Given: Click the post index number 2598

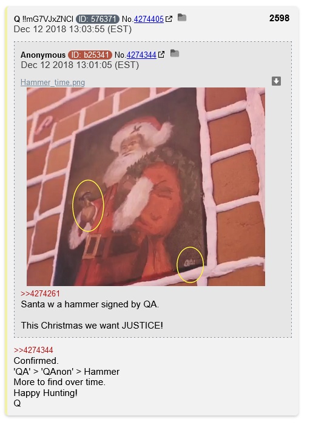Looking at the screenshot, I should [x=279, y=18].
